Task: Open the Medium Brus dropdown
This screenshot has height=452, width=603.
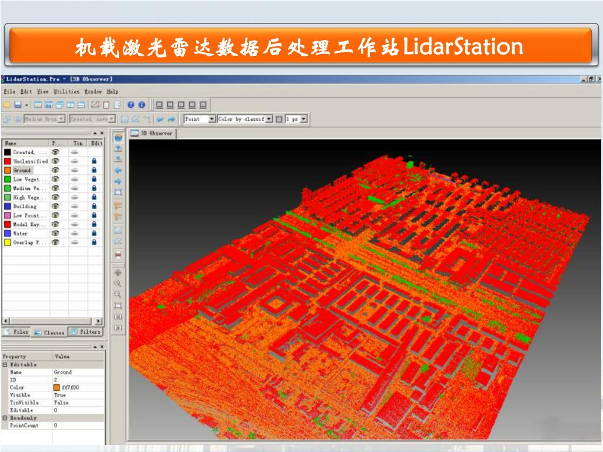Action: [x=61, y=119]
